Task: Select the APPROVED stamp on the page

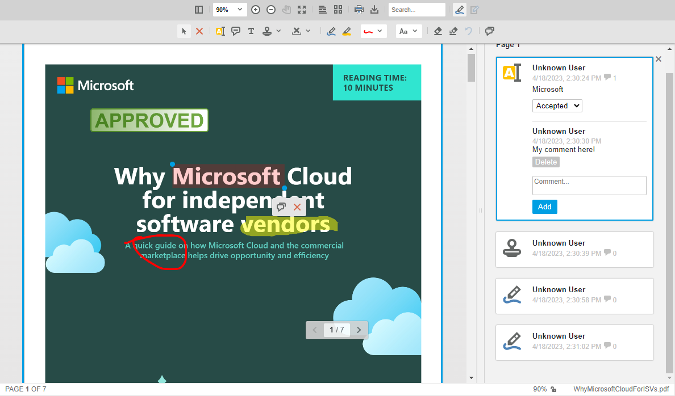Action: [149, 120]
